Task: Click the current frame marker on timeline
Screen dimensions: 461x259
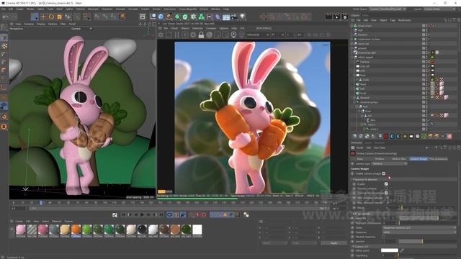Action: pos(41,203)
